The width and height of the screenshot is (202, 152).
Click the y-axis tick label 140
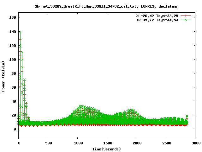click(x=13, y=32)
